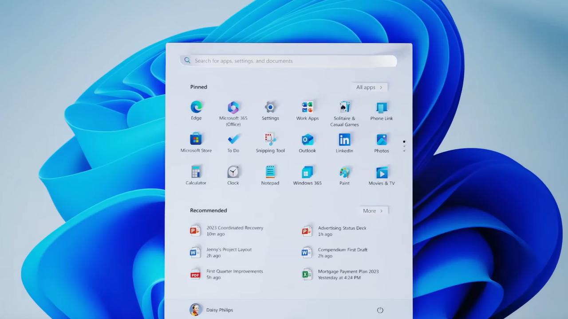This screenshot has width=568, height=319.
Task: Open the Settings gear app
Action: pos(270,111)
